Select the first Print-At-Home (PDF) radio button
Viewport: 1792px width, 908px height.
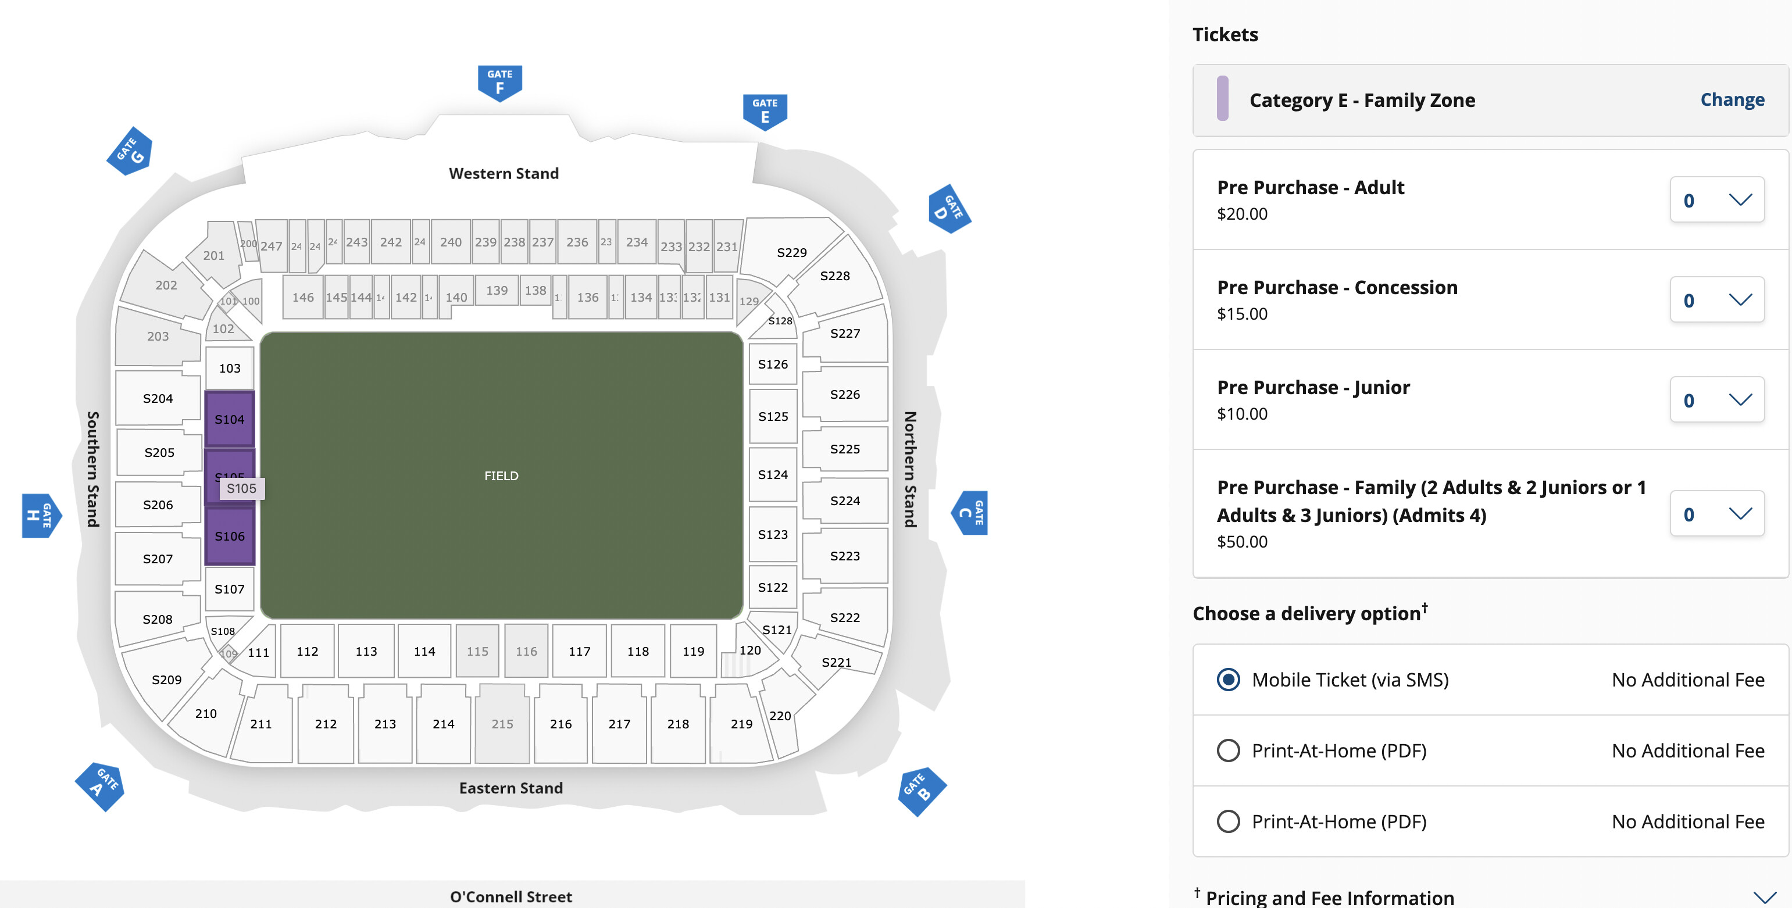[x=1228, y=750]
